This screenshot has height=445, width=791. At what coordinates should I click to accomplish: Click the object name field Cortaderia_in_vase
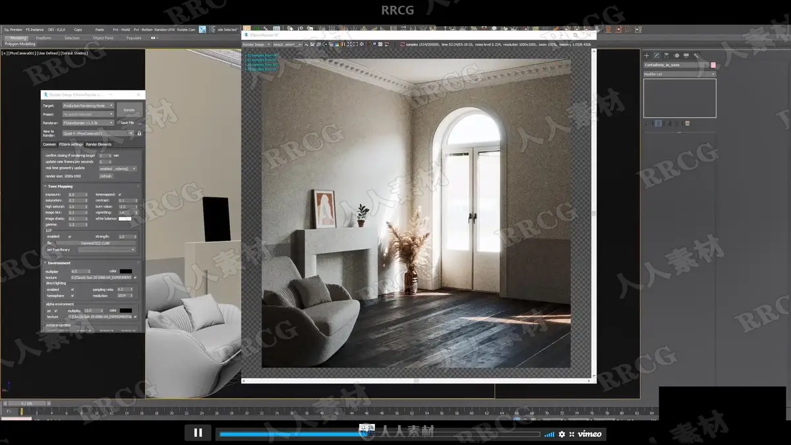(676, 65)
